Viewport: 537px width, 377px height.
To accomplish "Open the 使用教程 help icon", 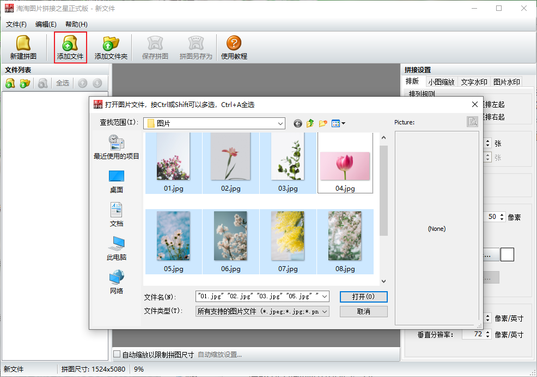I will 234,48.
